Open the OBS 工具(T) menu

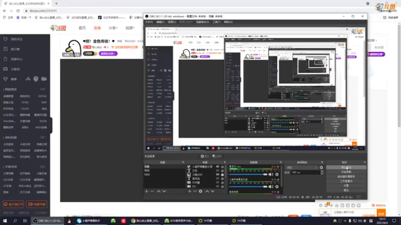point(217,22)
